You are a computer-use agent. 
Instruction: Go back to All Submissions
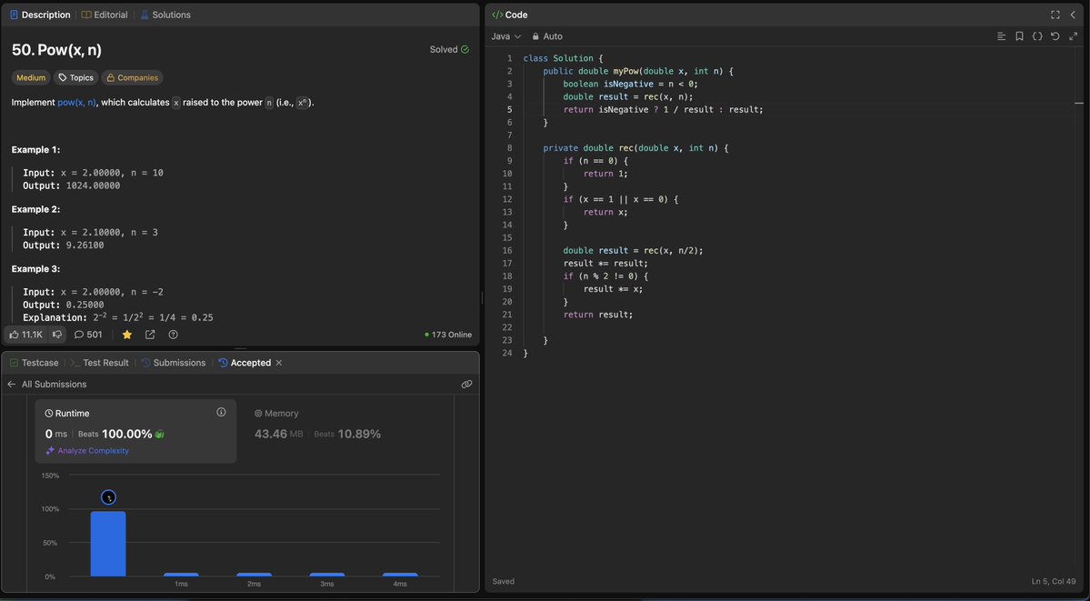click(46, 384)
